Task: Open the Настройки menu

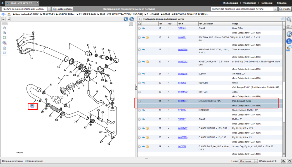Action: [x=267, y=3]
